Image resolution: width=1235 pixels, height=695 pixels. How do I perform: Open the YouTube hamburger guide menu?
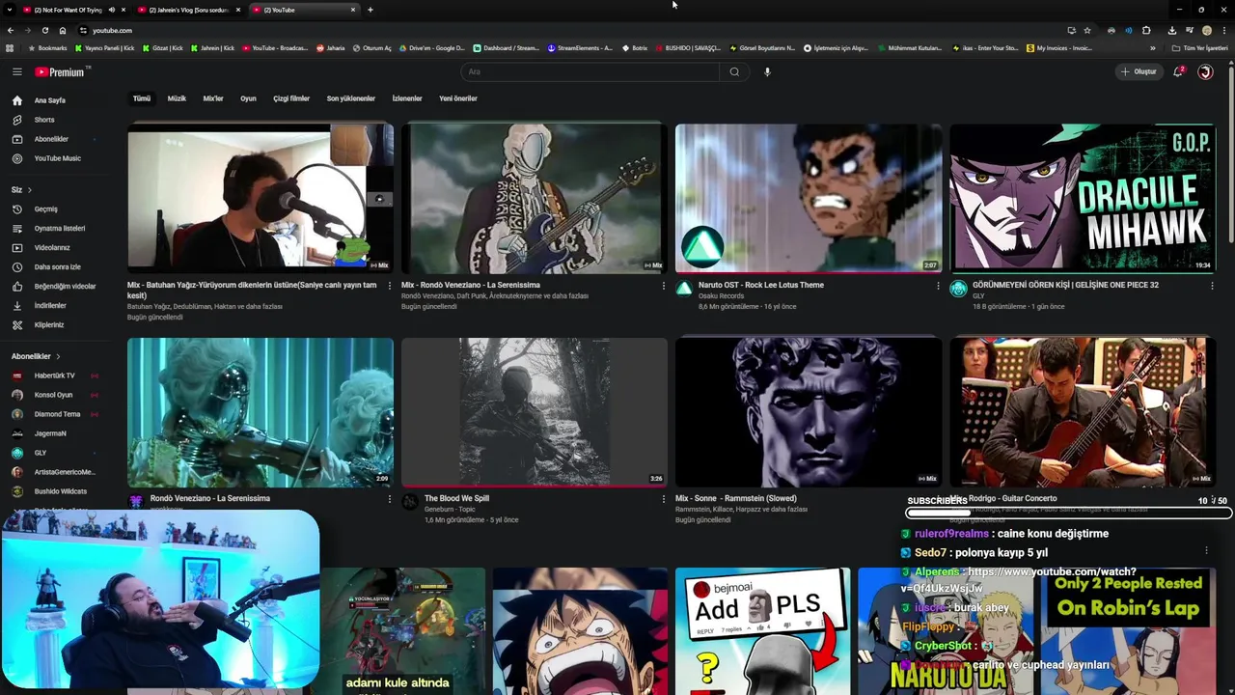(x=16, y=71)
